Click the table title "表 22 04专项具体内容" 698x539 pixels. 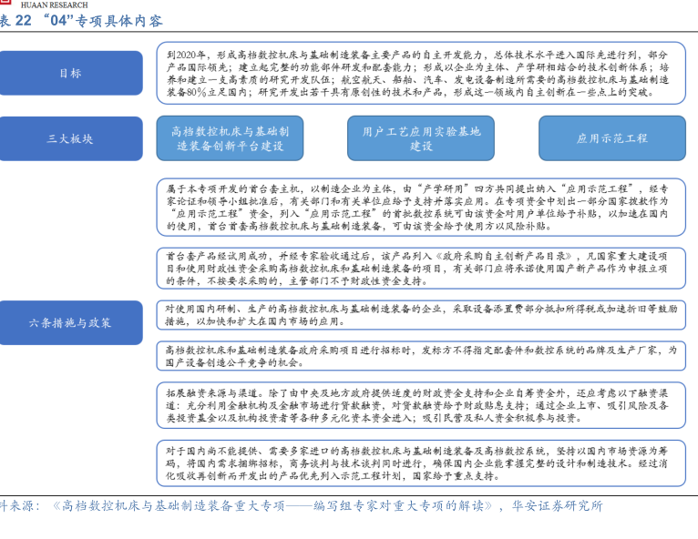click(82, 22)
